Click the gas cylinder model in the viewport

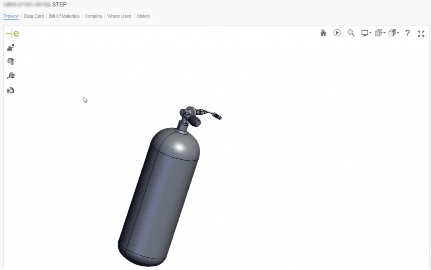click(x=160, y=189)
